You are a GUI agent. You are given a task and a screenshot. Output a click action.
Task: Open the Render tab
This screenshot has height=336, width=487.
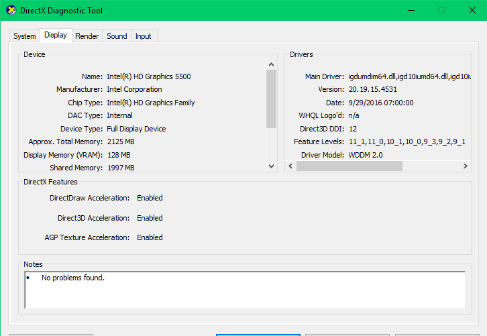point(87,36)
